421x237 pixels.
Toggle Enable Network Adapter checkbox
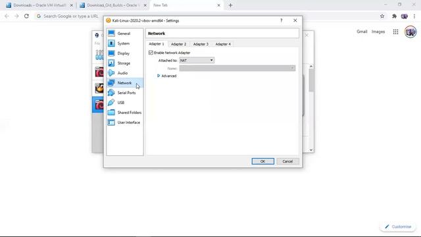pos(151,53)
